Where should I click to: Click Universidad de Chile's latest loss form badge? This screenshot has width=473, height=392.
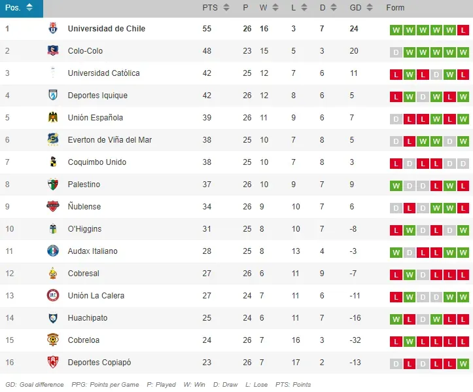click(463, 30)
